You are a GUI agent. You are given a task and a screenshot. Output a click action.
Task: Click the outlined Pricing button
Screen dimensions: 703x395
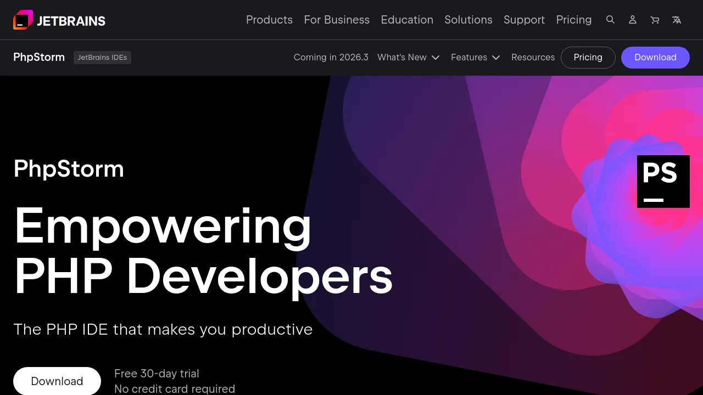coord(588,58)
